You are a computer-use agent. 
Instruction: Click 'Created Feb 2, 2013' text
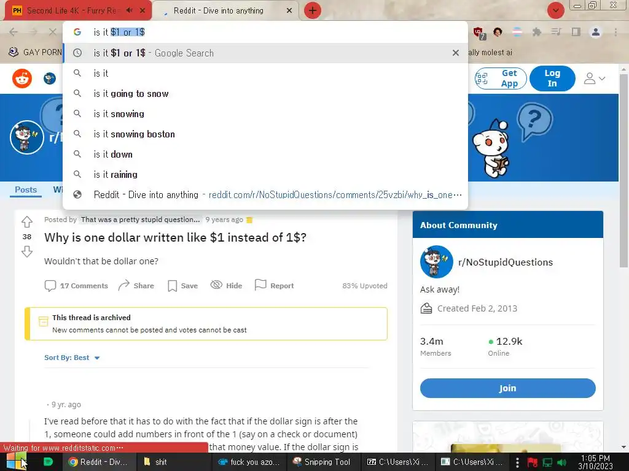point(477,308)
